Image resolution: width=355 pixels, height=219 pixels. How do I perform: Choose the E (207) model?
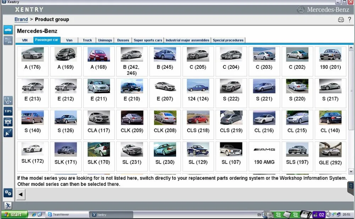tap(165, 93)
